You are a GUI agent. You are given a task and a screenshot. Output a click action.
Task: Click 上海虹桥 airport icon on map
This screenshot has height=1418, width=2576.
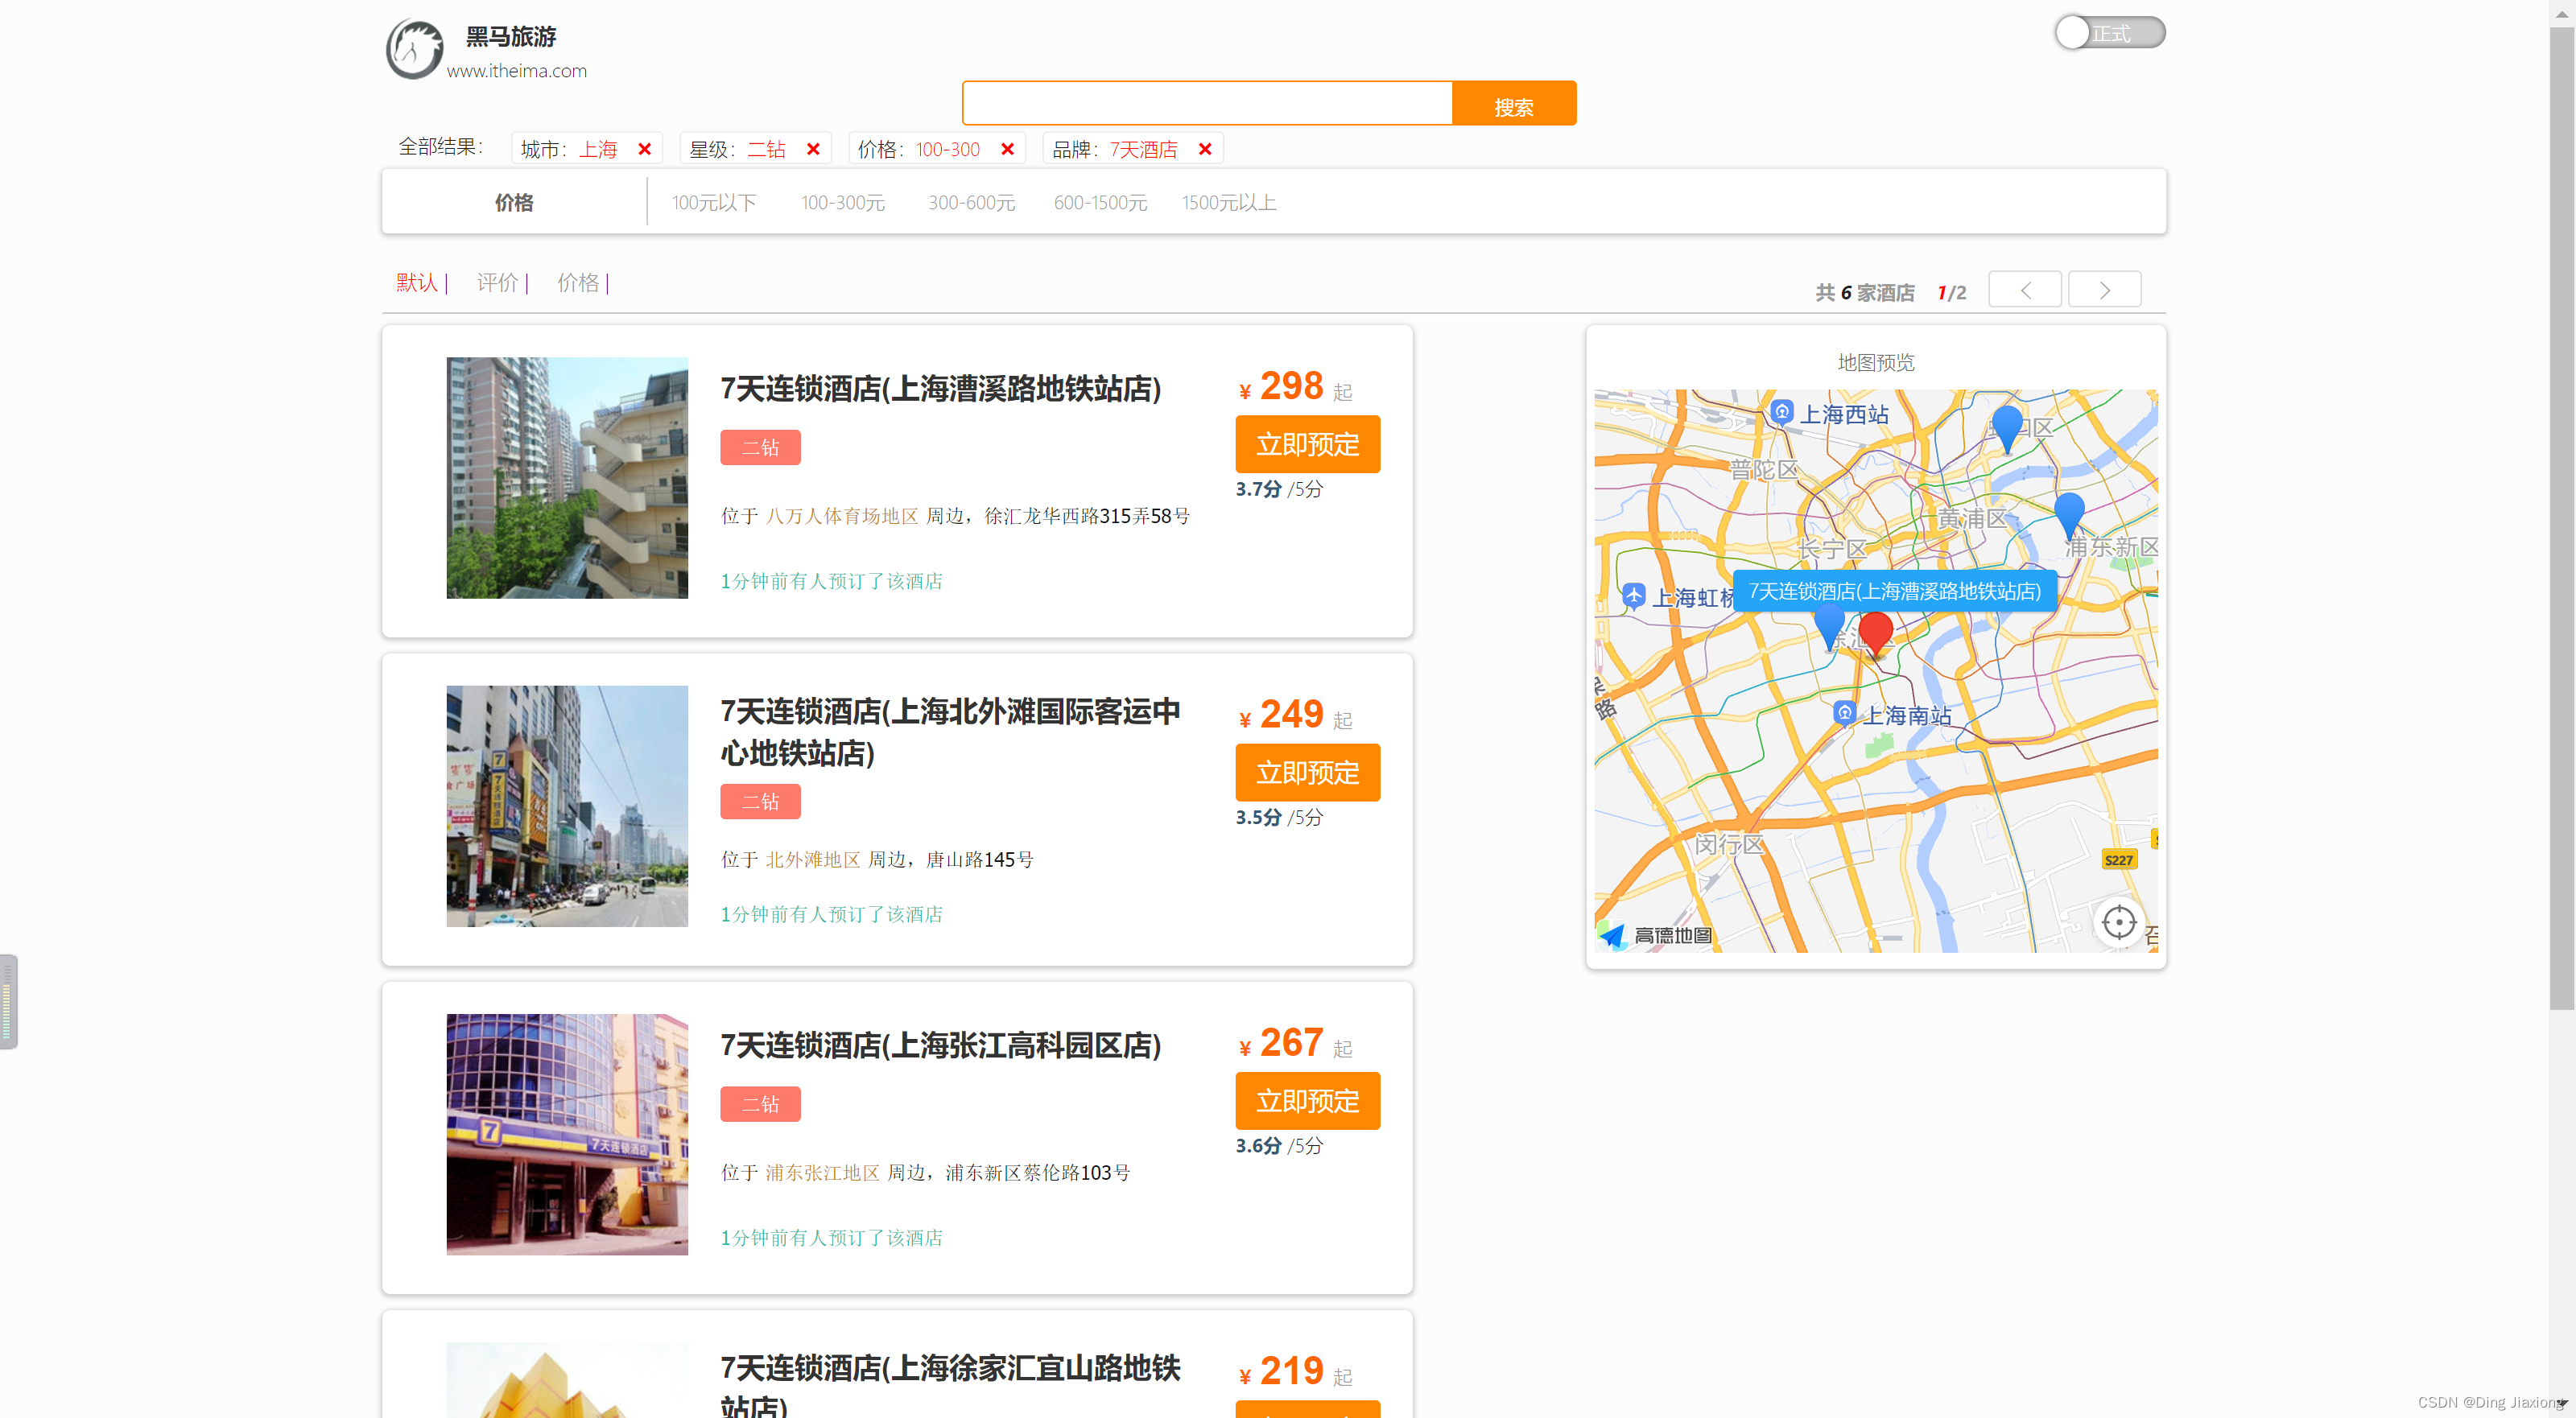1633,596
